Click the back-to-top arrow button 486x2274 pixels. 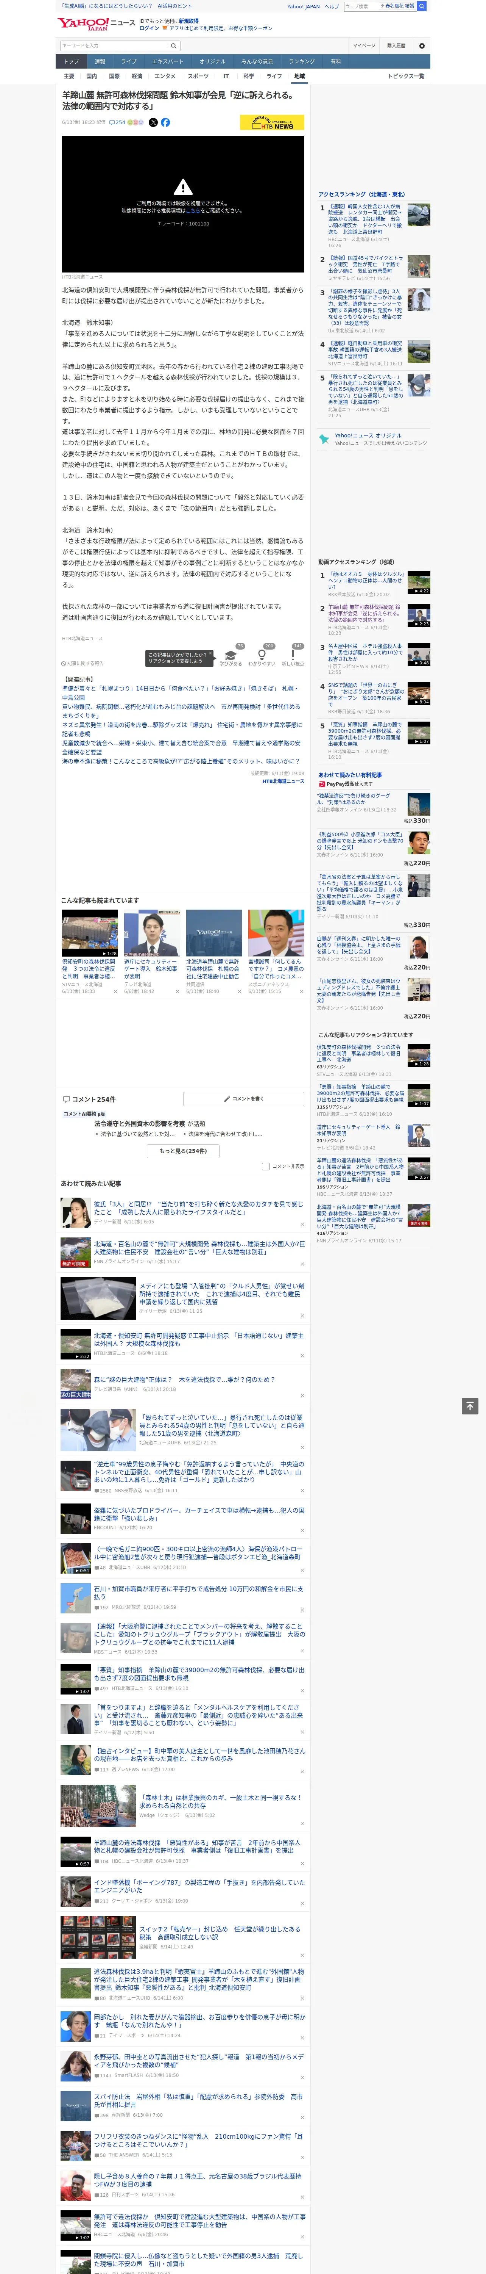[470, 1406]
